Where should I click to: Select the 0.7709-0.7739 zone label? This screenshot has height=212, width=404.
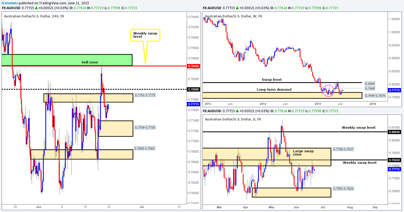coord(145,127)
